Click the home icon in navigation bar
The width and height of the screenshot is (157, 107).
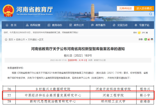pos(7,25)
